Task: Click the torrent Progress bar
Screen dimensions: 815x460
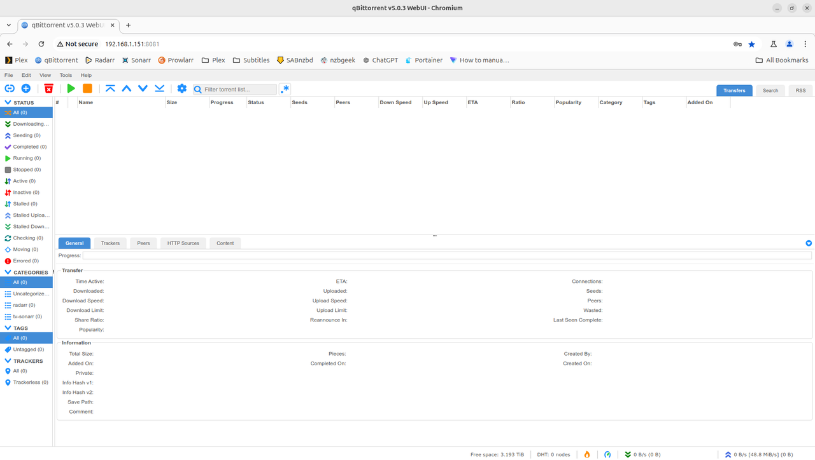Action: (447, 255)
